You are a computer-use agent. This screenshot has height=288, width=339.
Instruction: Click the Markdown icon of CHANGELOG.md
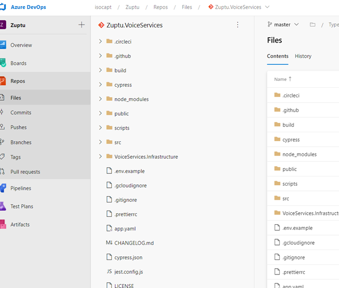[x=109, y=243]
